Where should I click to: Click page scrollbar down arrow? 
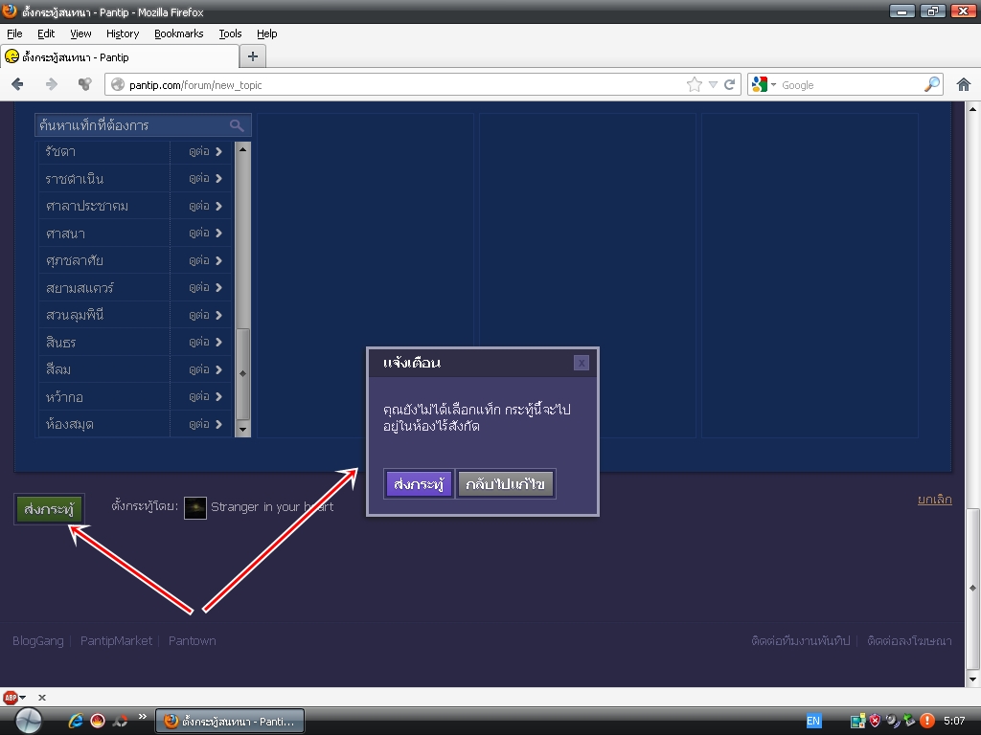tap(972, 679)
